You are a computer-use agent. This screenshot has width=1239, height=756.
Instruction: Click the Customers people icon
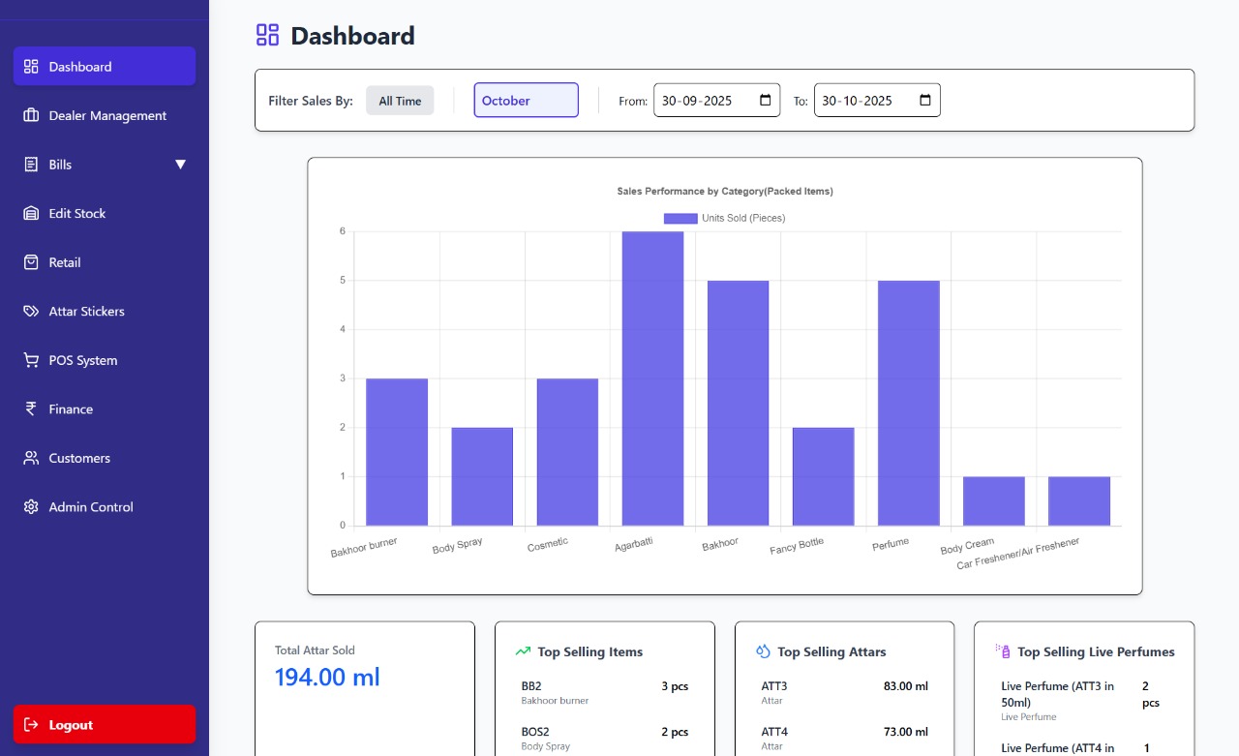pos(31,458)
